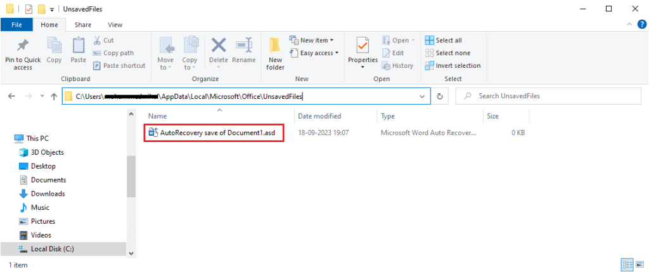This screenshot has height=272, width=649.
Task: Go Forward with the right arrow
Action: [x=28, y=96]
